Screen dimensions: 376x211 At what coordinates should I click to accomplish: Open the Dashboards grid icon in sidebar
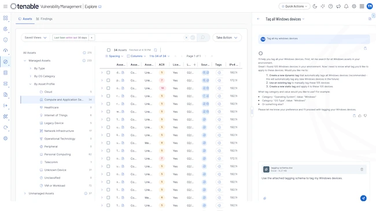[5, 18]
